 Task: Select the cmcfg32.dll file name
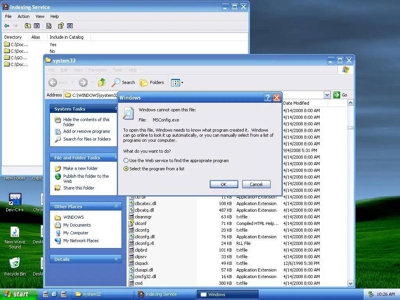point(145,277)
